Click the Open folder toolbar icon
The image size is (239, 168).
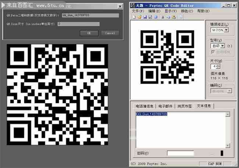point(139,17)
